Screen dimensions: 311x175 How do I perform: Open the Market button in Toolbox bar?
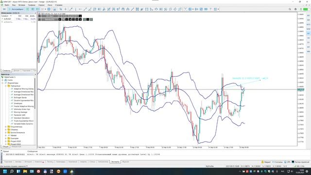pyautogui.click(x=266, y=162)
